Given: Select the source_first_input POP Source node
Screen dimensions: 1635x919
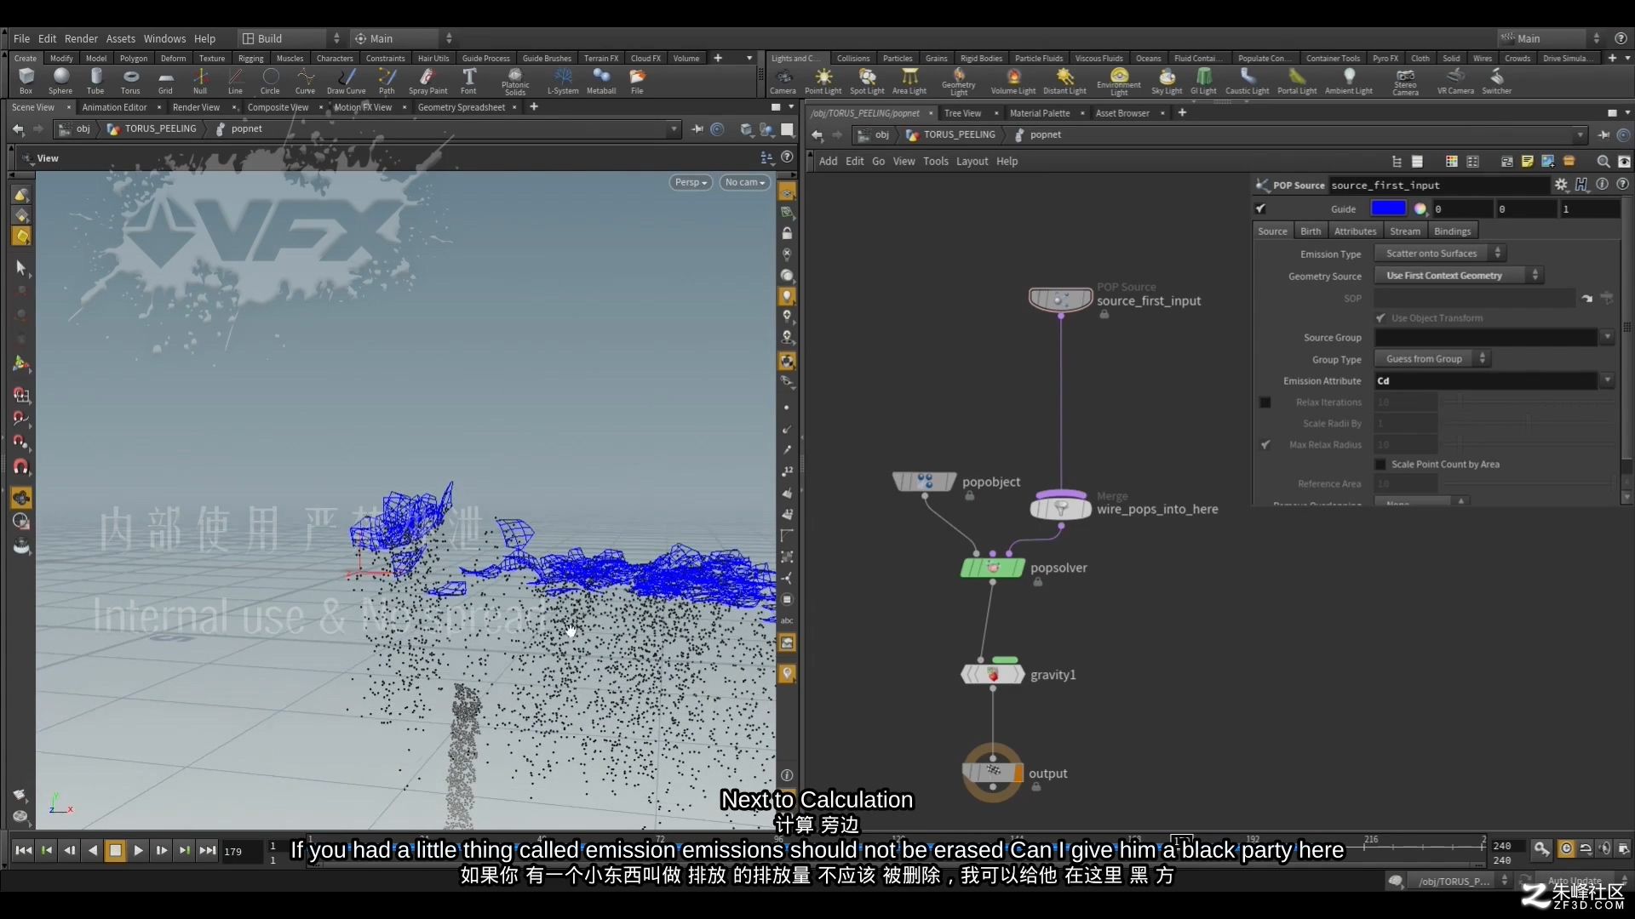Looking at the screenshot, I should (x=1060, y=300).
